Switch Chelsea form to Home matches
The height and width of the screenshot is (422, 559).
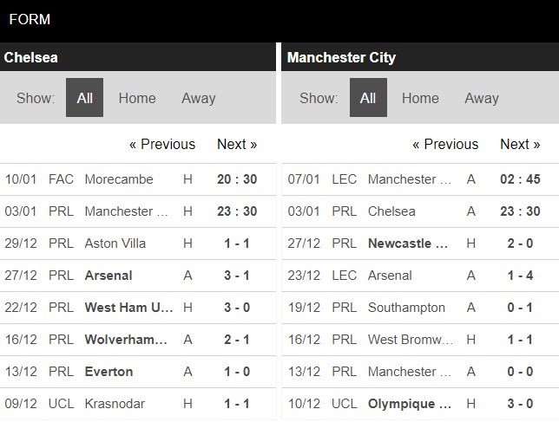[x=137, y=98]
